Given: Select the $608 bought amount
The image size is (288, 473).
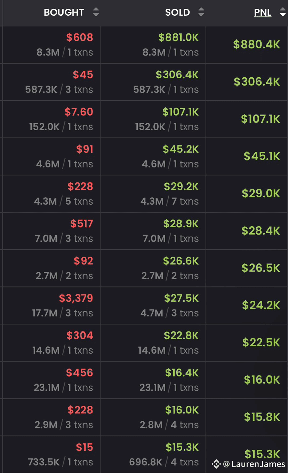Looking at the screenshot, I should (80, 37).
